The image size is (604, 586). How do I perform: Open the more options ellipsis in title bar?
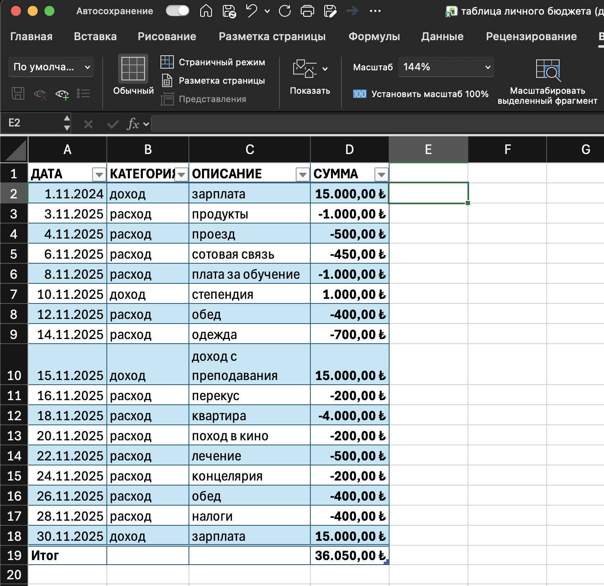(375, 11)
